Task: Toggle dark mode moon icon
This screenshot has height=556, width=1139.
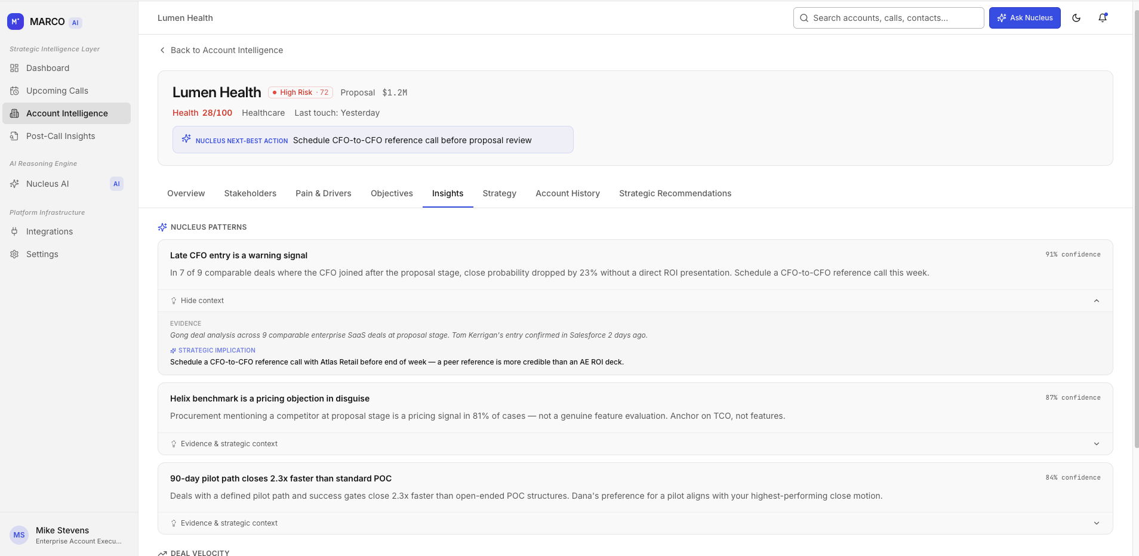Action: tap(1076, 18)
